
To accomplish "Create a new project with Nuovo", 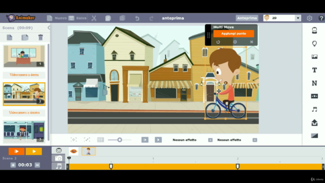I will (57, 18).
